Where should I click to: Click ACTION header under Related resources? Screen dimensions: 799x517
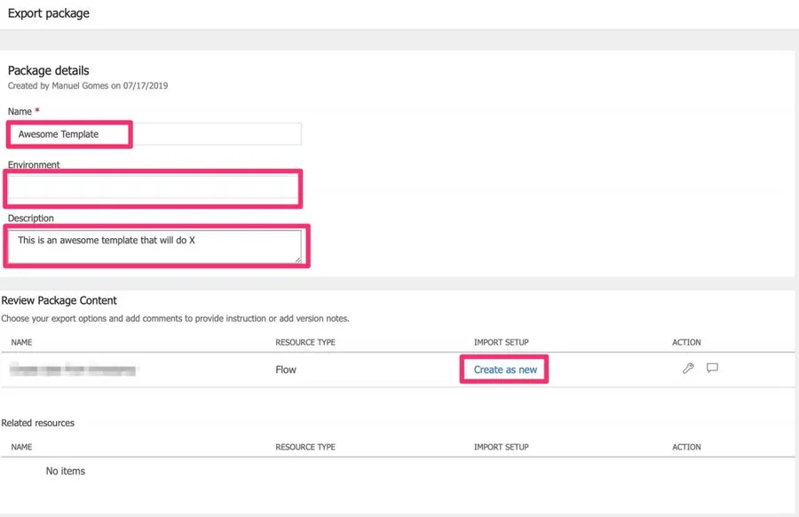coord(686,447)
